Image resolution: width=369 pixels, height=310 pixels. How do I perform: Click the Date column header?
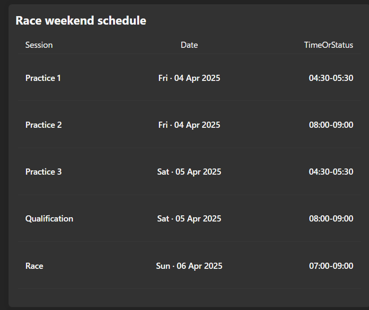point(189,45)
